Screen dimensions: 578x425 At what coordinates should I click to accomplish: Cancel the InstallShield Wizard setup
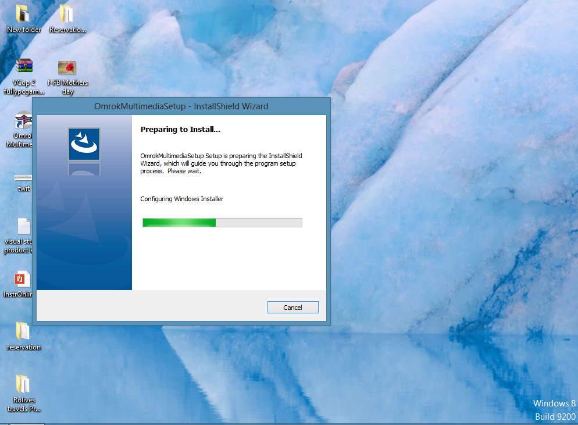292,308
